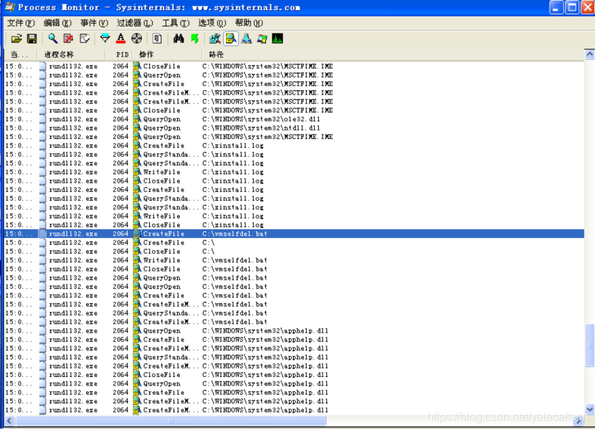This screenshot has width=595, height=430.
Task: Select the QueryOpen ole32.dll row
Action: click(294, 119)
